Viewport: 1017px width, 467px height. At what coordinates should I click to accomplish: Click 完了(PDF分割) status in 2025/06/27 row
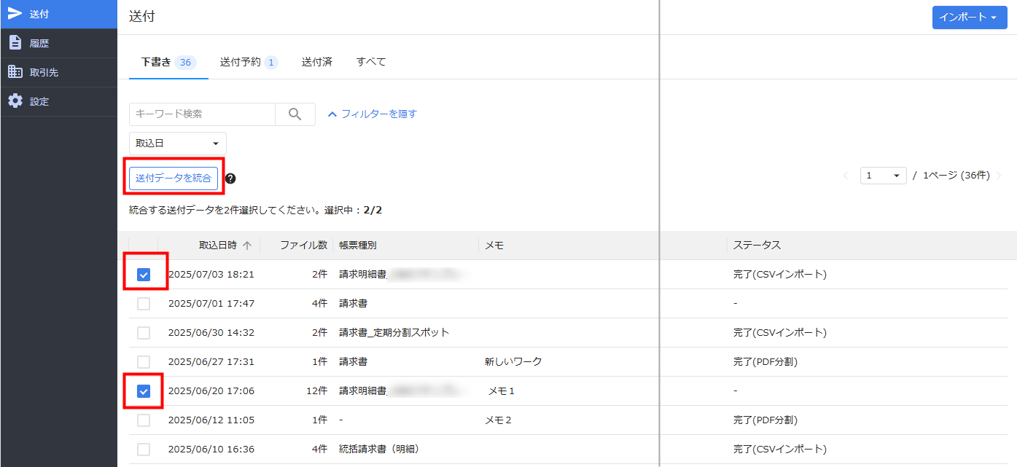765,362
